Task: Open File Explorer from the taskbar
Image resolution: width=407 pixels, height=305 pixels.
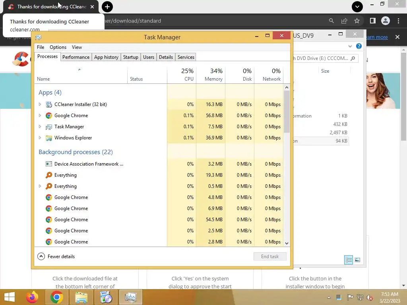Action: click(x=81, y=297)
